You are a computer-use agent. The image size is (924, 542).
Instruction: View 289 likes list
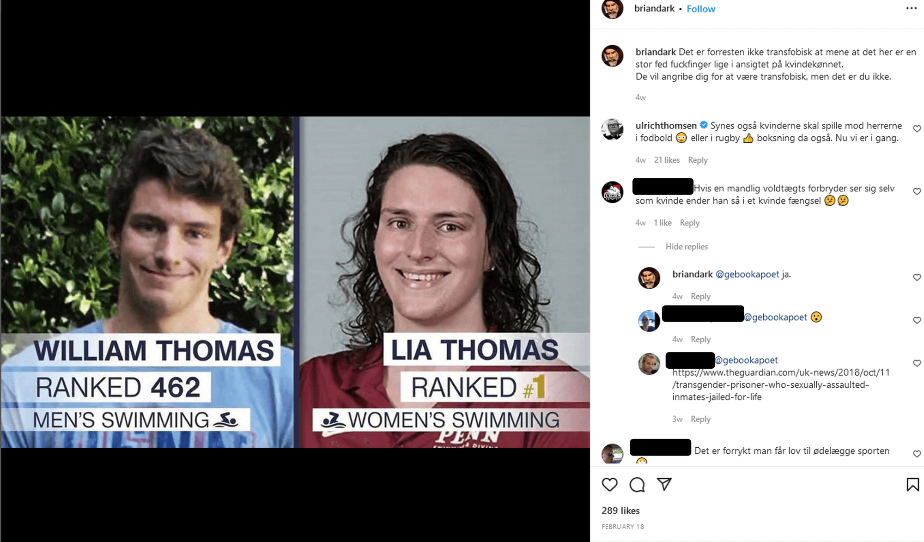pyautogui.click(x=620, y=511)
